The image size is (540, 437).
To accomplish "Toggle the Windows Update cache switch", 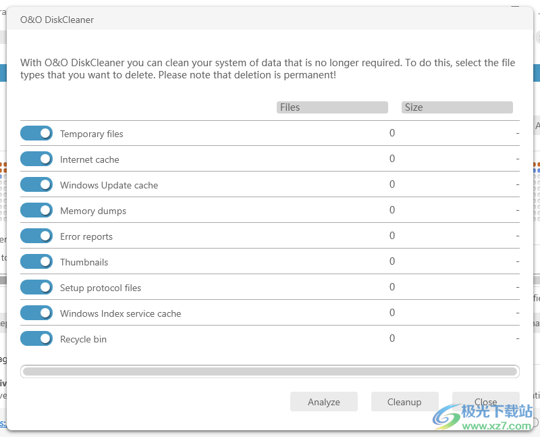I will (36, 184).
